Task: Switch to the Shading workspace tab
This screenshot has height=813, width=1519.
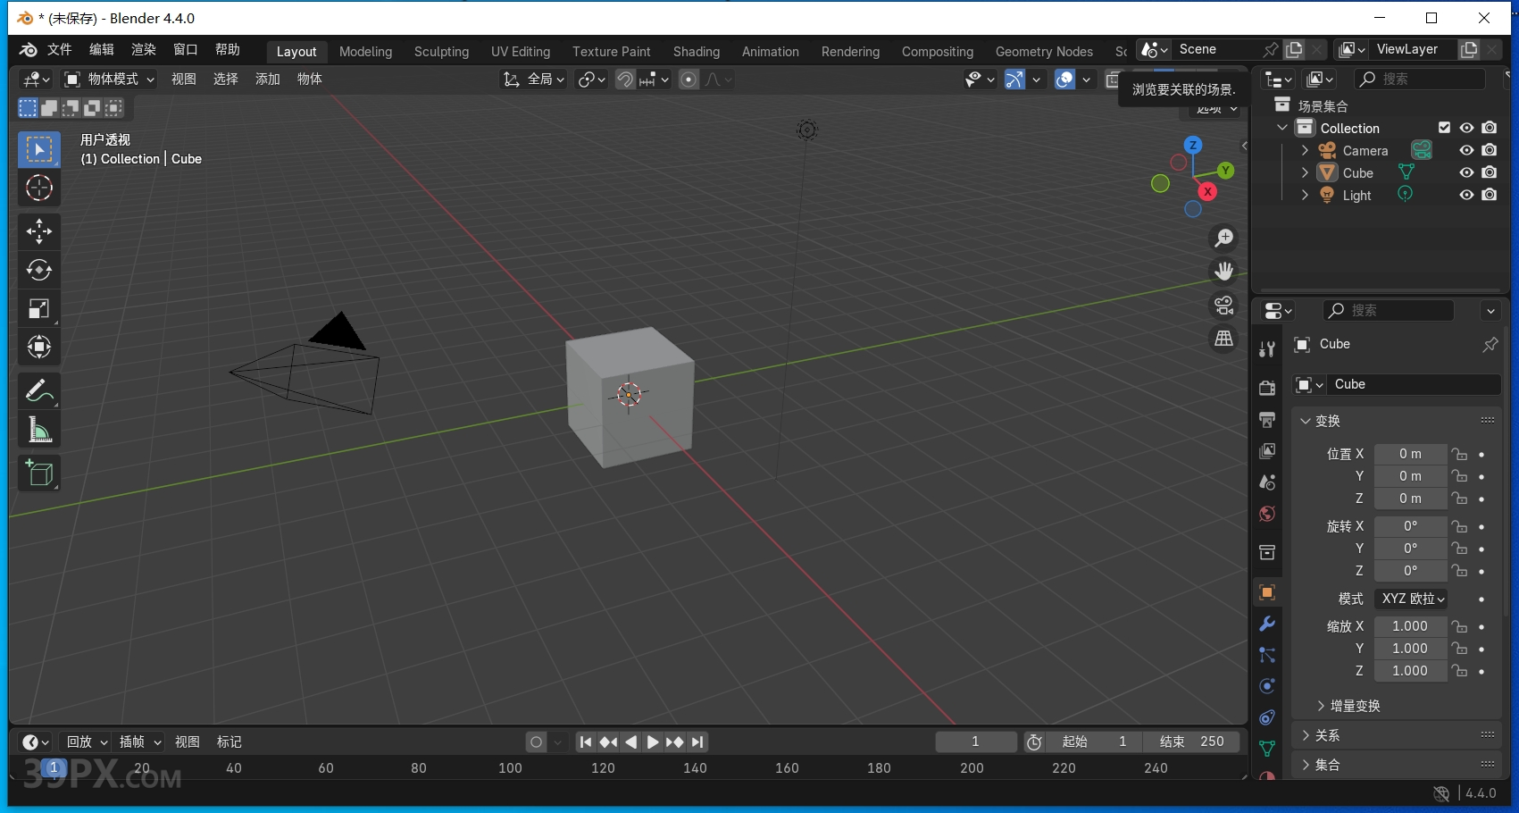Action: click(696, 51)
